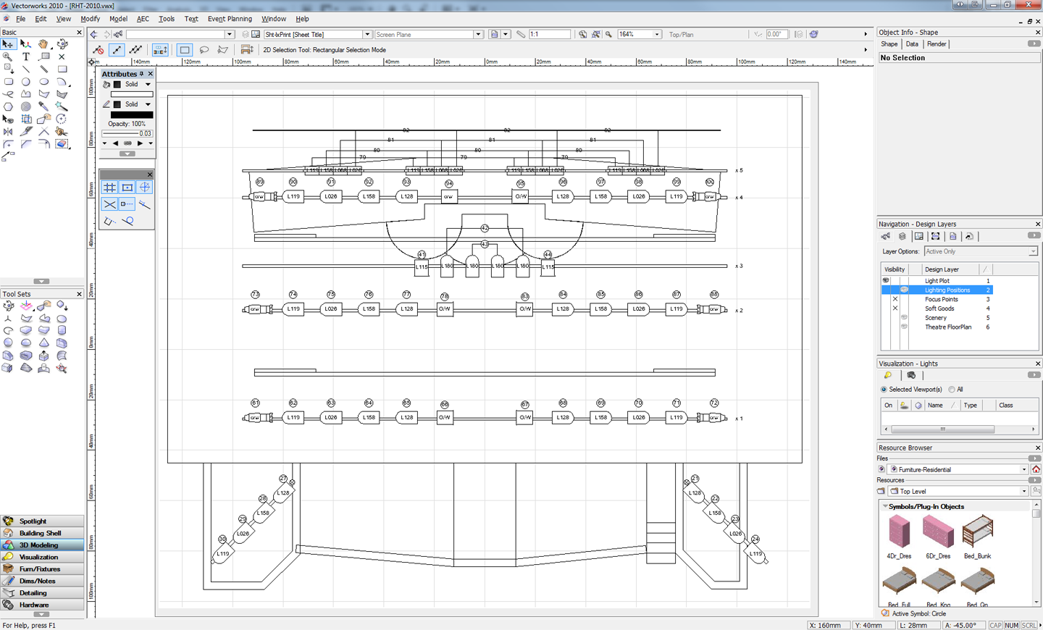The width and height of the screenshot is (1043, 630).
Task: Select the Pan hand tool
Action: (x=43, y=44)
